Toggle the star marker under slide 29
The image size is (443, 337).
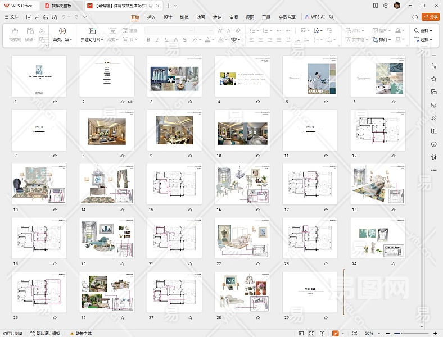coord(325,317)
